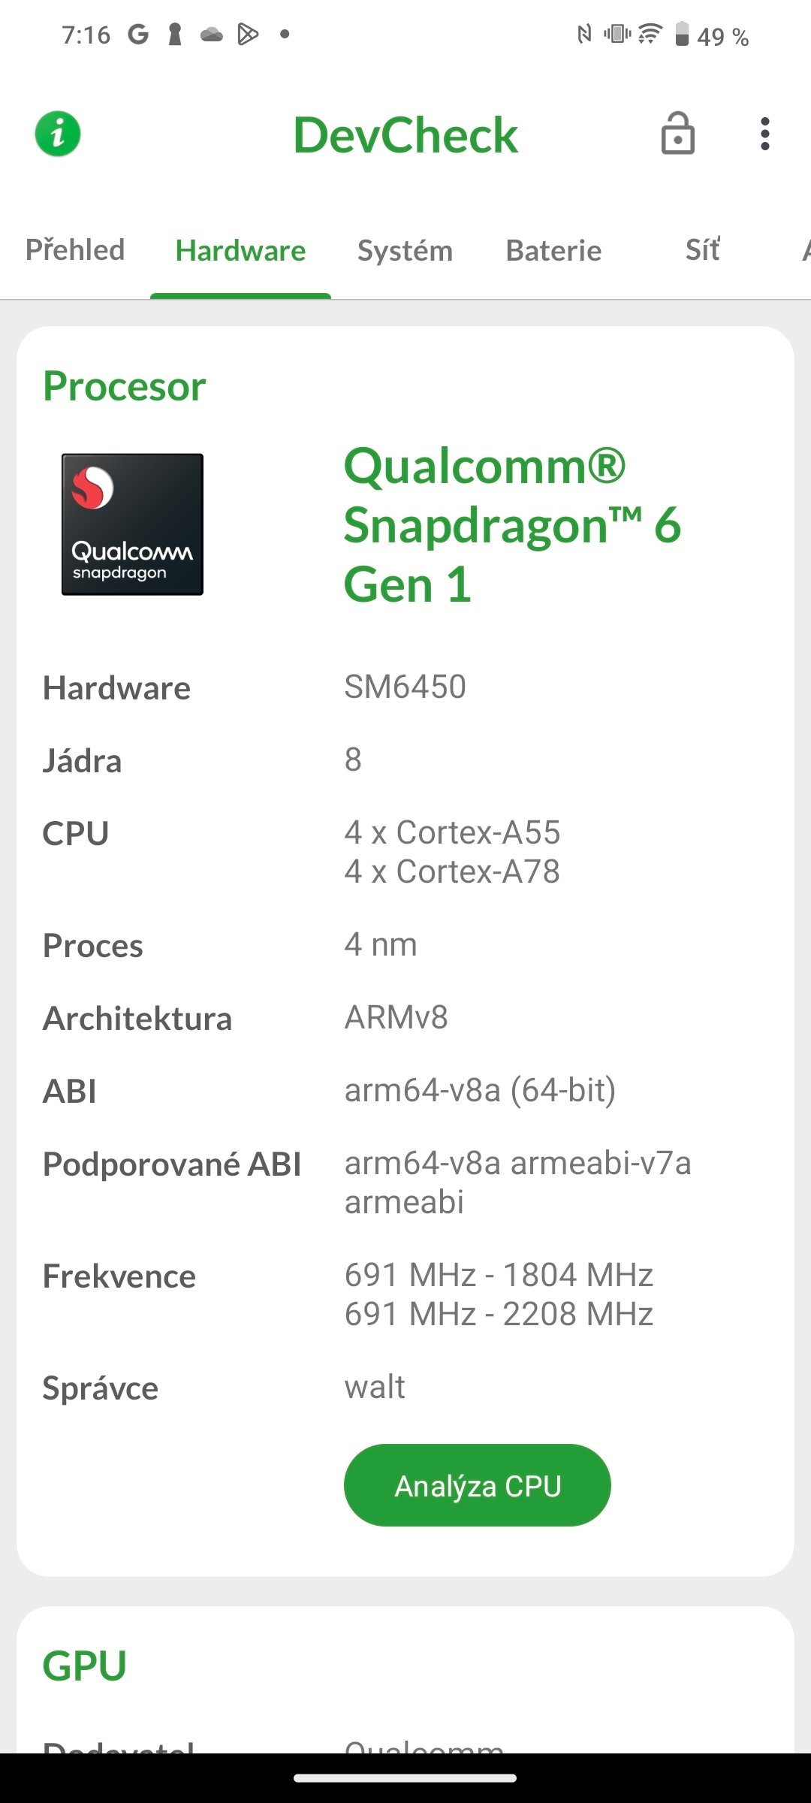Select the Hardware tab
The image size is (811, 1803).
click(240, 251)
